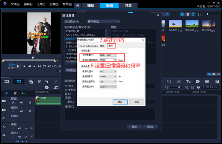Open the 文件(F) menu
The height and width of the screenshot is (144, 222).
tap(15, 4)
